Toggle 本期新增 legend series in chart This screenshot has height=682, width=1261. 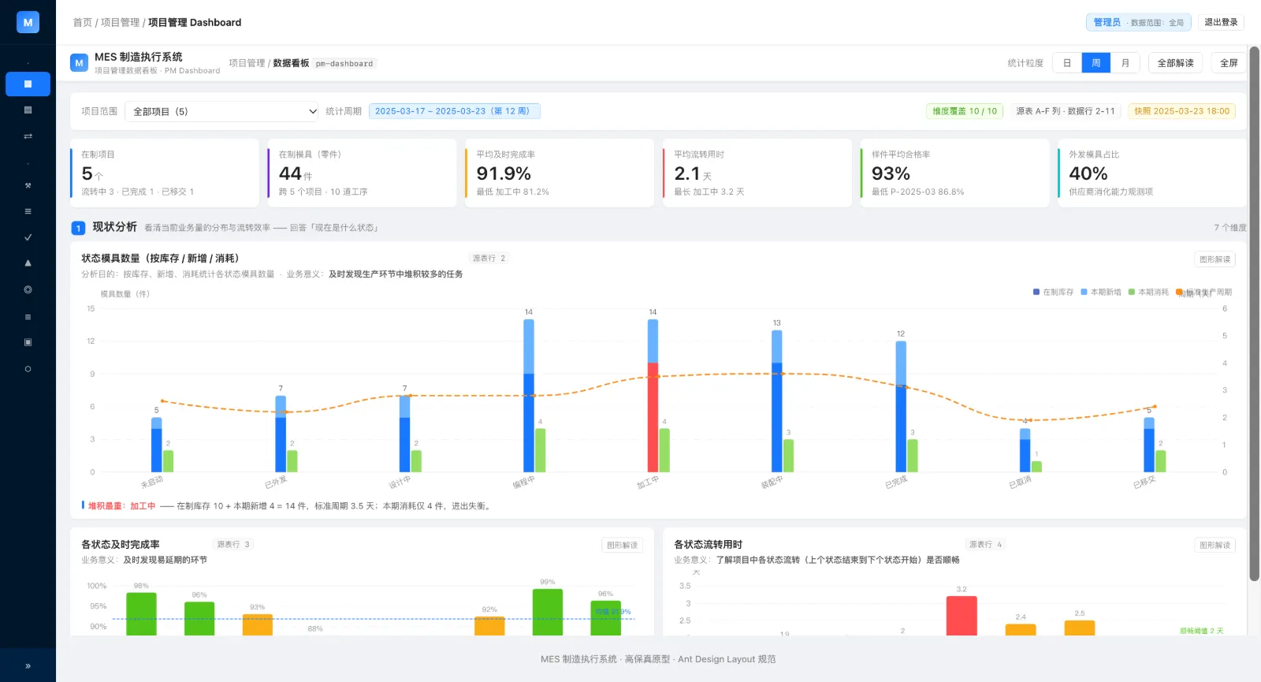pos(1101,293)
